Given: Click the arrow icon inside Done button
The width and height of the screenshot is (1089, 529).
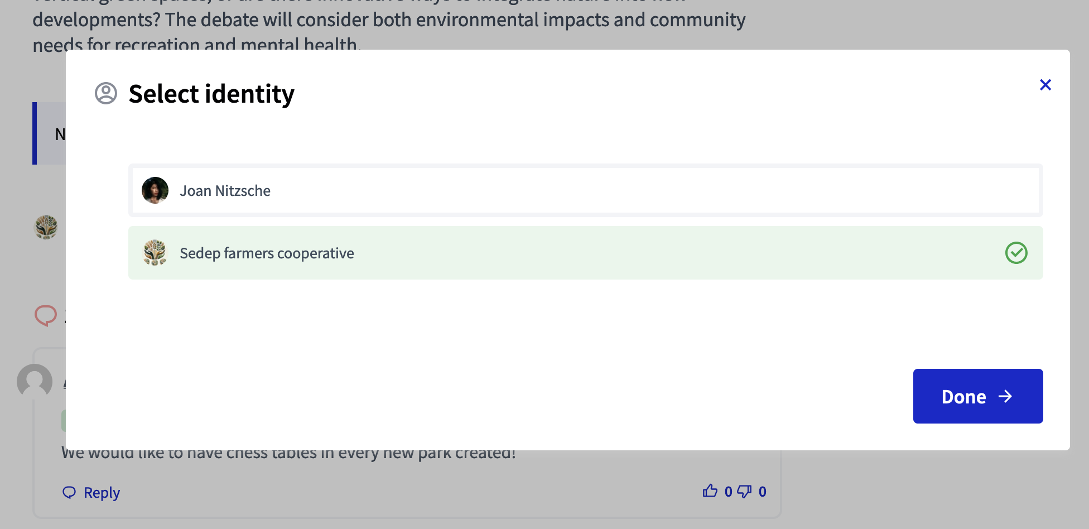Looking at the screenshot, I should (1005, 396).
